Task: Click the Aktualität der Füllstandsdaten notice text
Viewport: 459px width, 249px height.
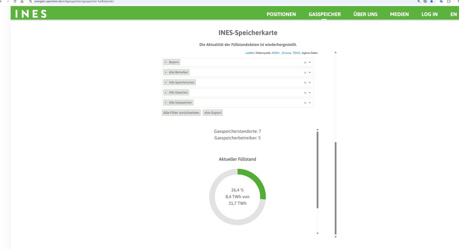Action: pyautogui.click(x=248, y=45)
